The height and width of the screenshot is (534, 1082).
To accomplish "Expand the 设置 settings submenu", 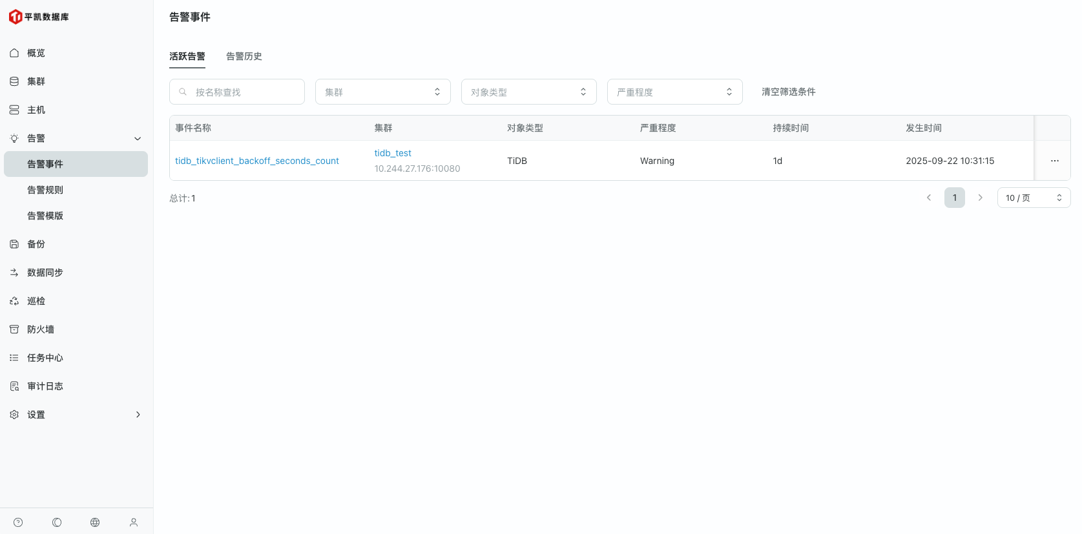I will click(76, 415).
